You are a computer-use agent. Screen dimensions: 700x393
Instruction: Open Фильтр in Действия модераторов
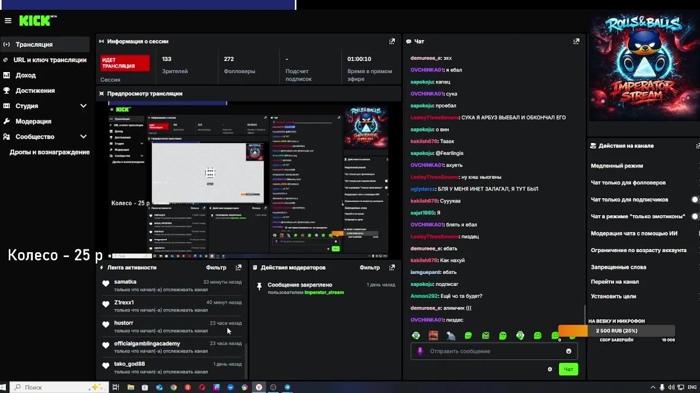370,267
